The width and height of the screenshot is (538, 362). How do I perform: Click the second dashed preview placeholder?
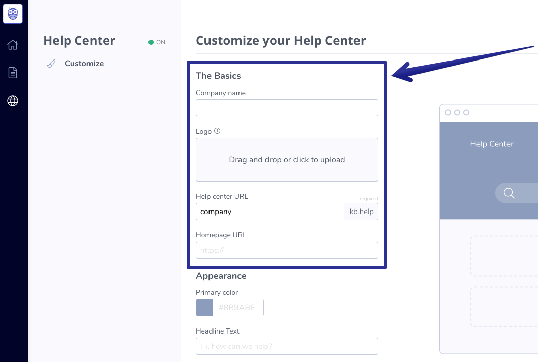click(504, 307)
